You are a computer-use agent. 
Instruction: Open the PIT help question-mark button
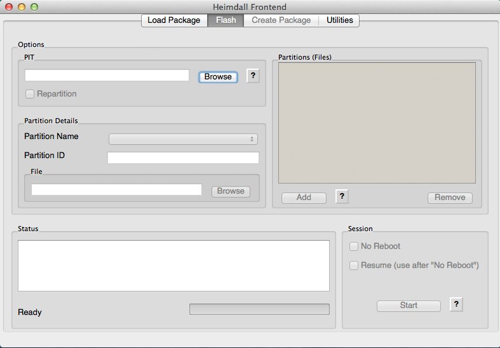point(253,76)
